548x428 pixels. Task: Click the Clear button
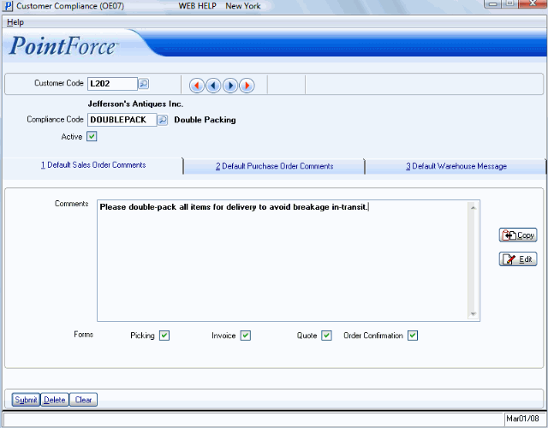[83, 400]
